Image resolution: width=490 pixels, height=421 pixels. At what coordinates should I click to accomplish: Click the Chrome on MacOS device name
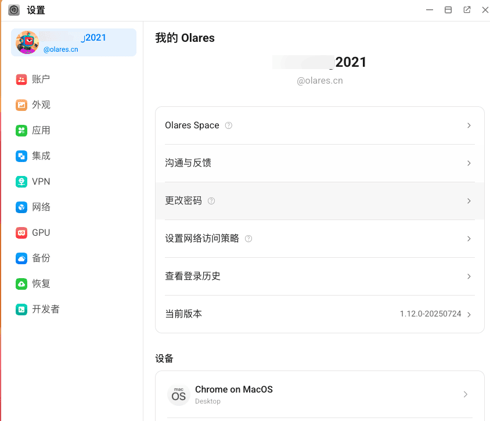coord(234,390)
